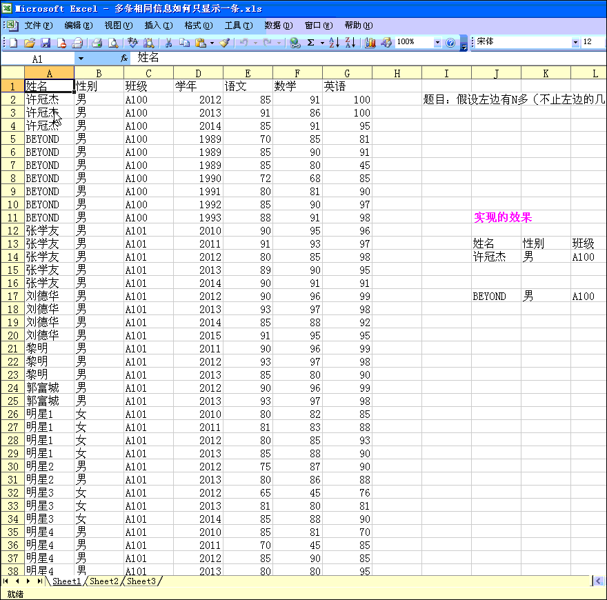
Task: Open the font name dropdown arrow
Action: (576, 43)
